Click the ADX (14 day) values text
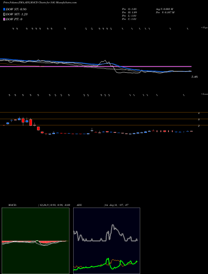 [x=116, y=205]
